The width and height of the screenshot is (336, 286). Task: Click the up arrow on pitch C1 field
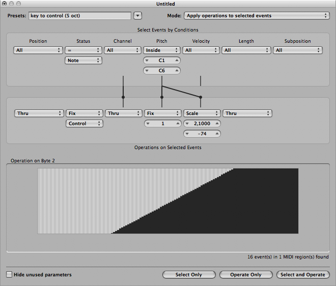pyautogui.click(x=176, y=61)
